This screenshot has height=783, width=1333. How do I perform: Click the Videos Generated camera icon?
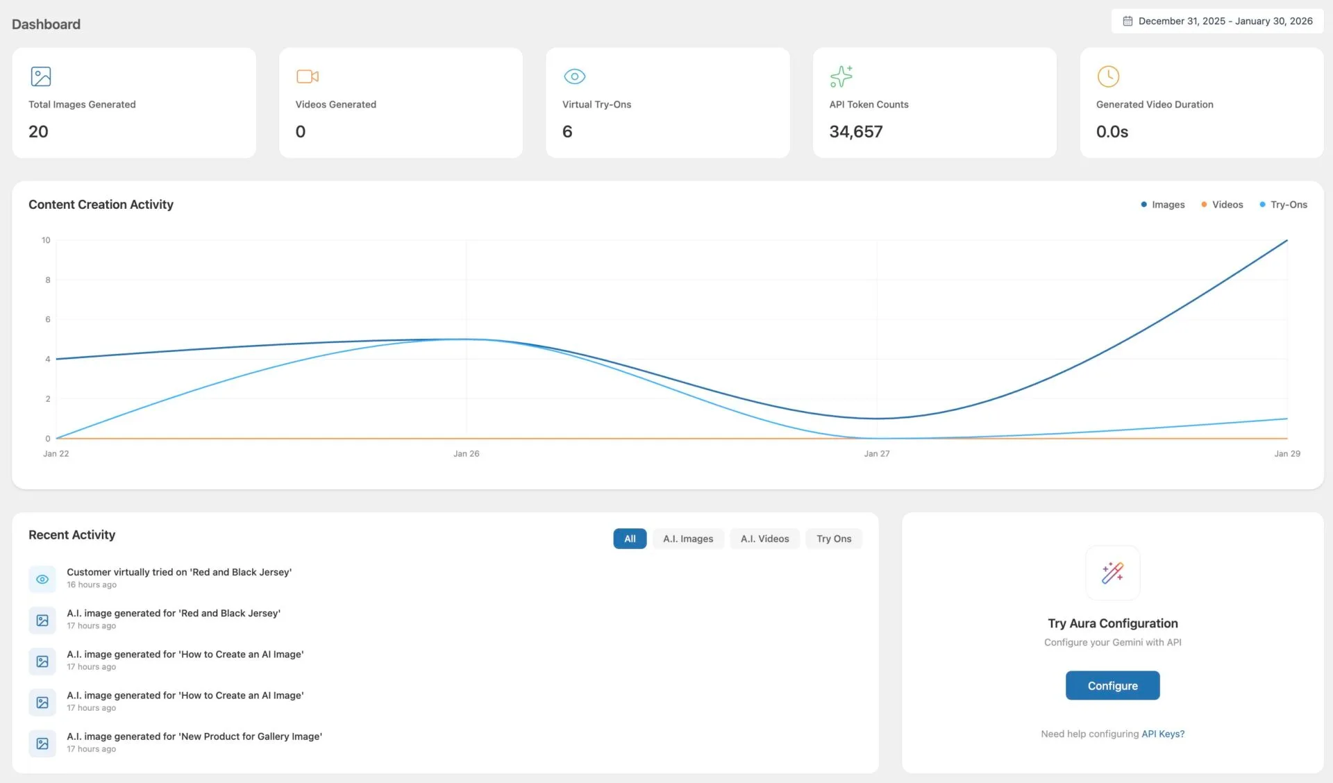tap(308, 76)
